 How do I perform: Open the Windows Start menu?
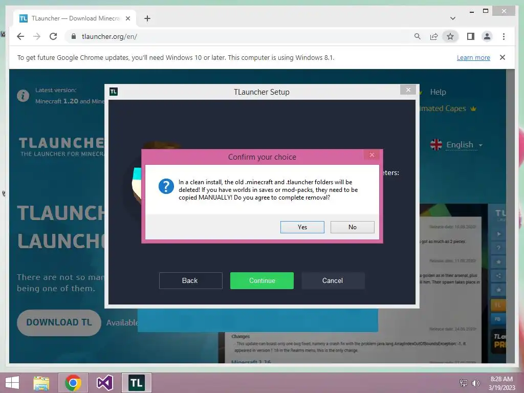(12, 383)
